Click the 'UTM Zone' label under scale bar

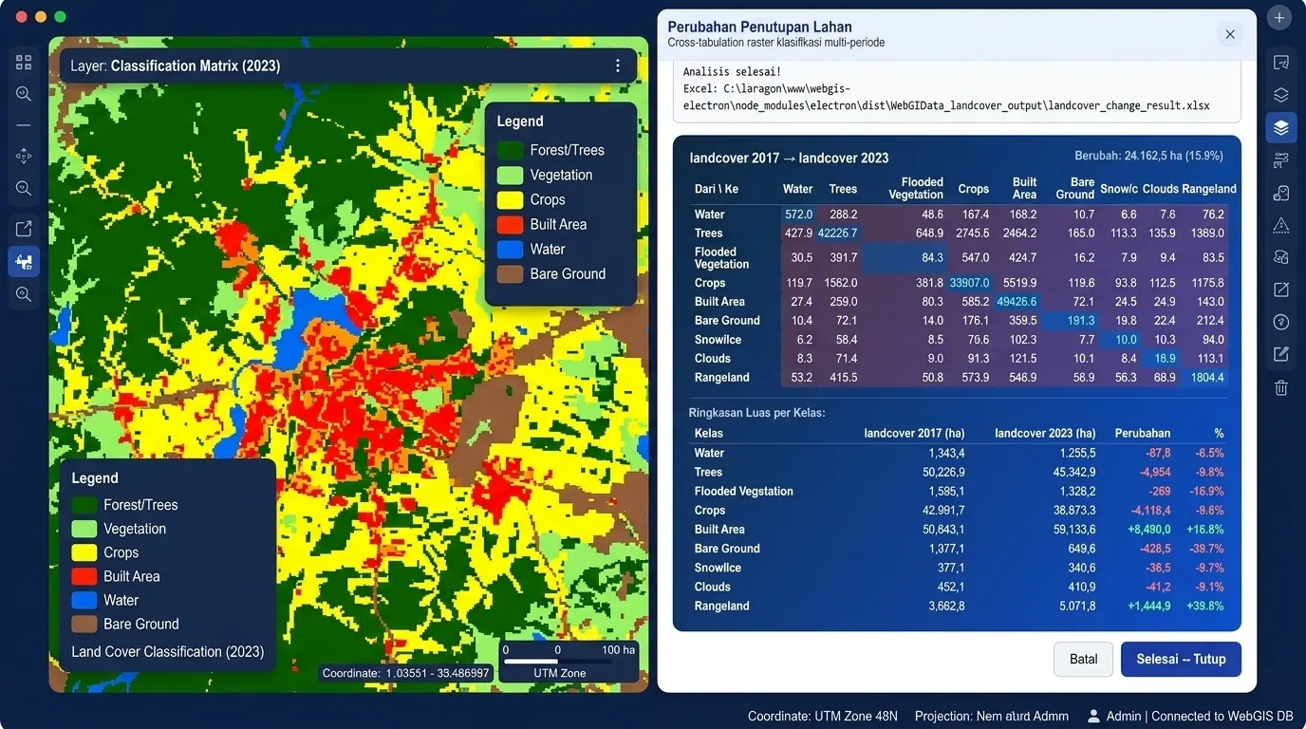[x=560, y=673]
